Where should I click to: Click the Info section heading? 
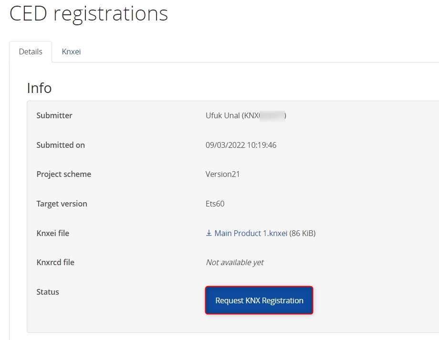(x=39, y=88)
